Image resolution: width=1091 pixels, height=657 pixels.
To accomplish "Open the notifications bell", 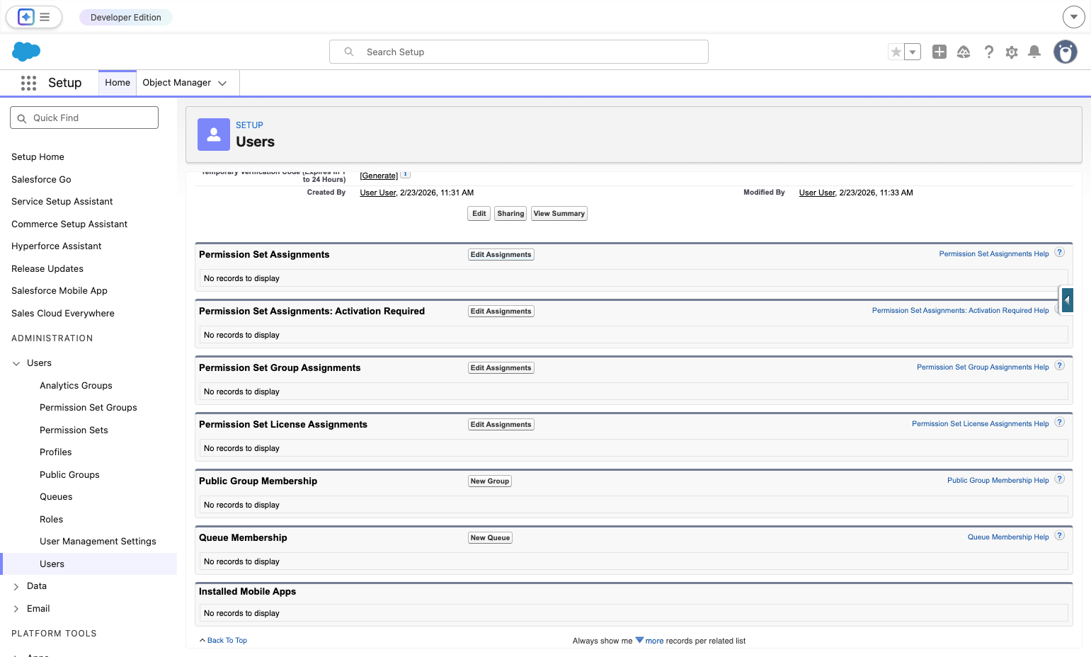I will click(x=1034, y=52).
